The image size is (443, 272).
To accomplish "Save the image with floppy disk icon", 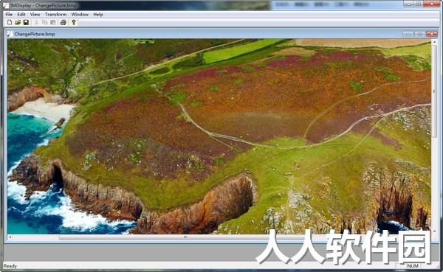I will point(26,22).
